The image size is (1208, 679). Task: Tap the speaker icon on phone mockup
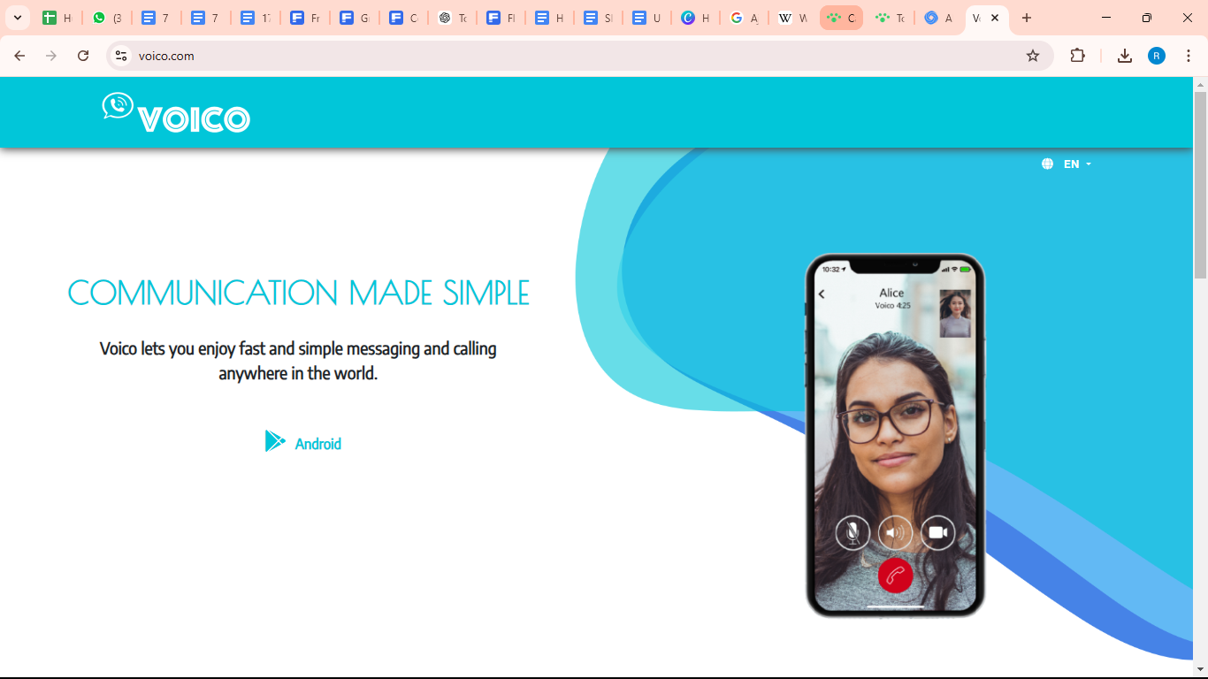coord(895,533)
